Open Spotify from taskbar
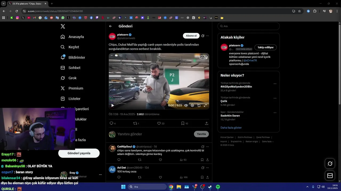The width and height of the screenshot is (341, 191). [x=218, y=187]
